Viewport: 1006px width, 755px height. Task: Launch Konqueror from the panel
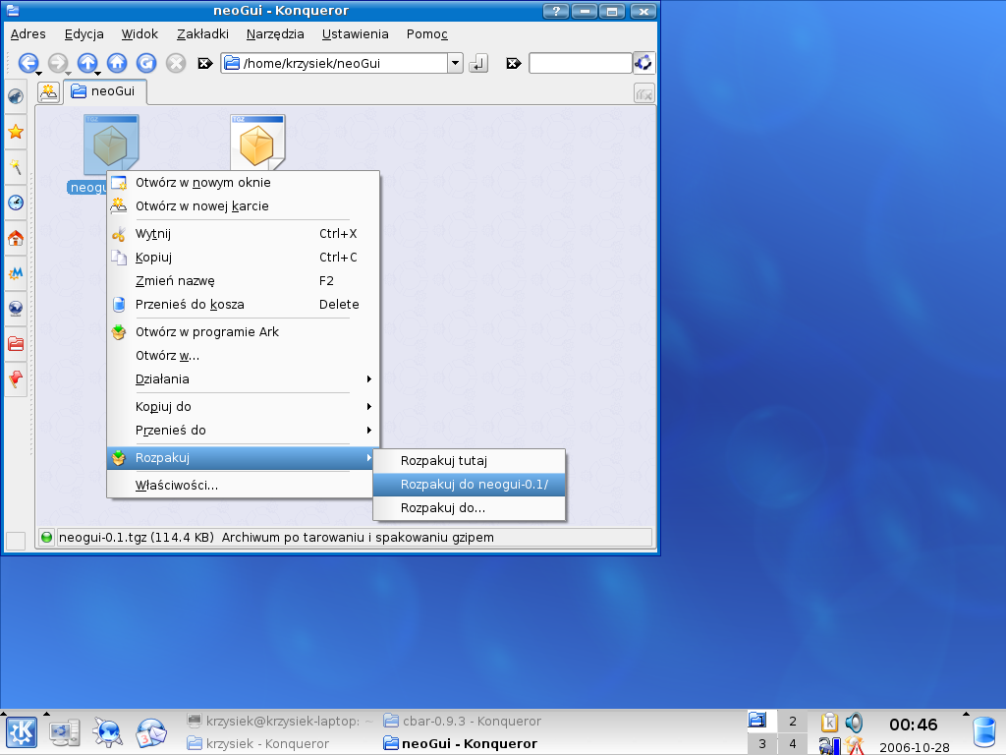[108, 732]
